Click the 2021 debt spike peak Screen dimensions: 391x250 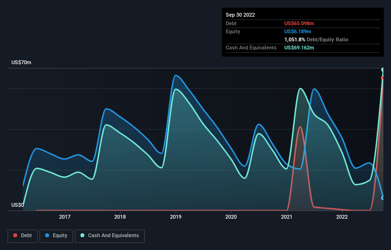pyautogui.click(x=300, y=127)
